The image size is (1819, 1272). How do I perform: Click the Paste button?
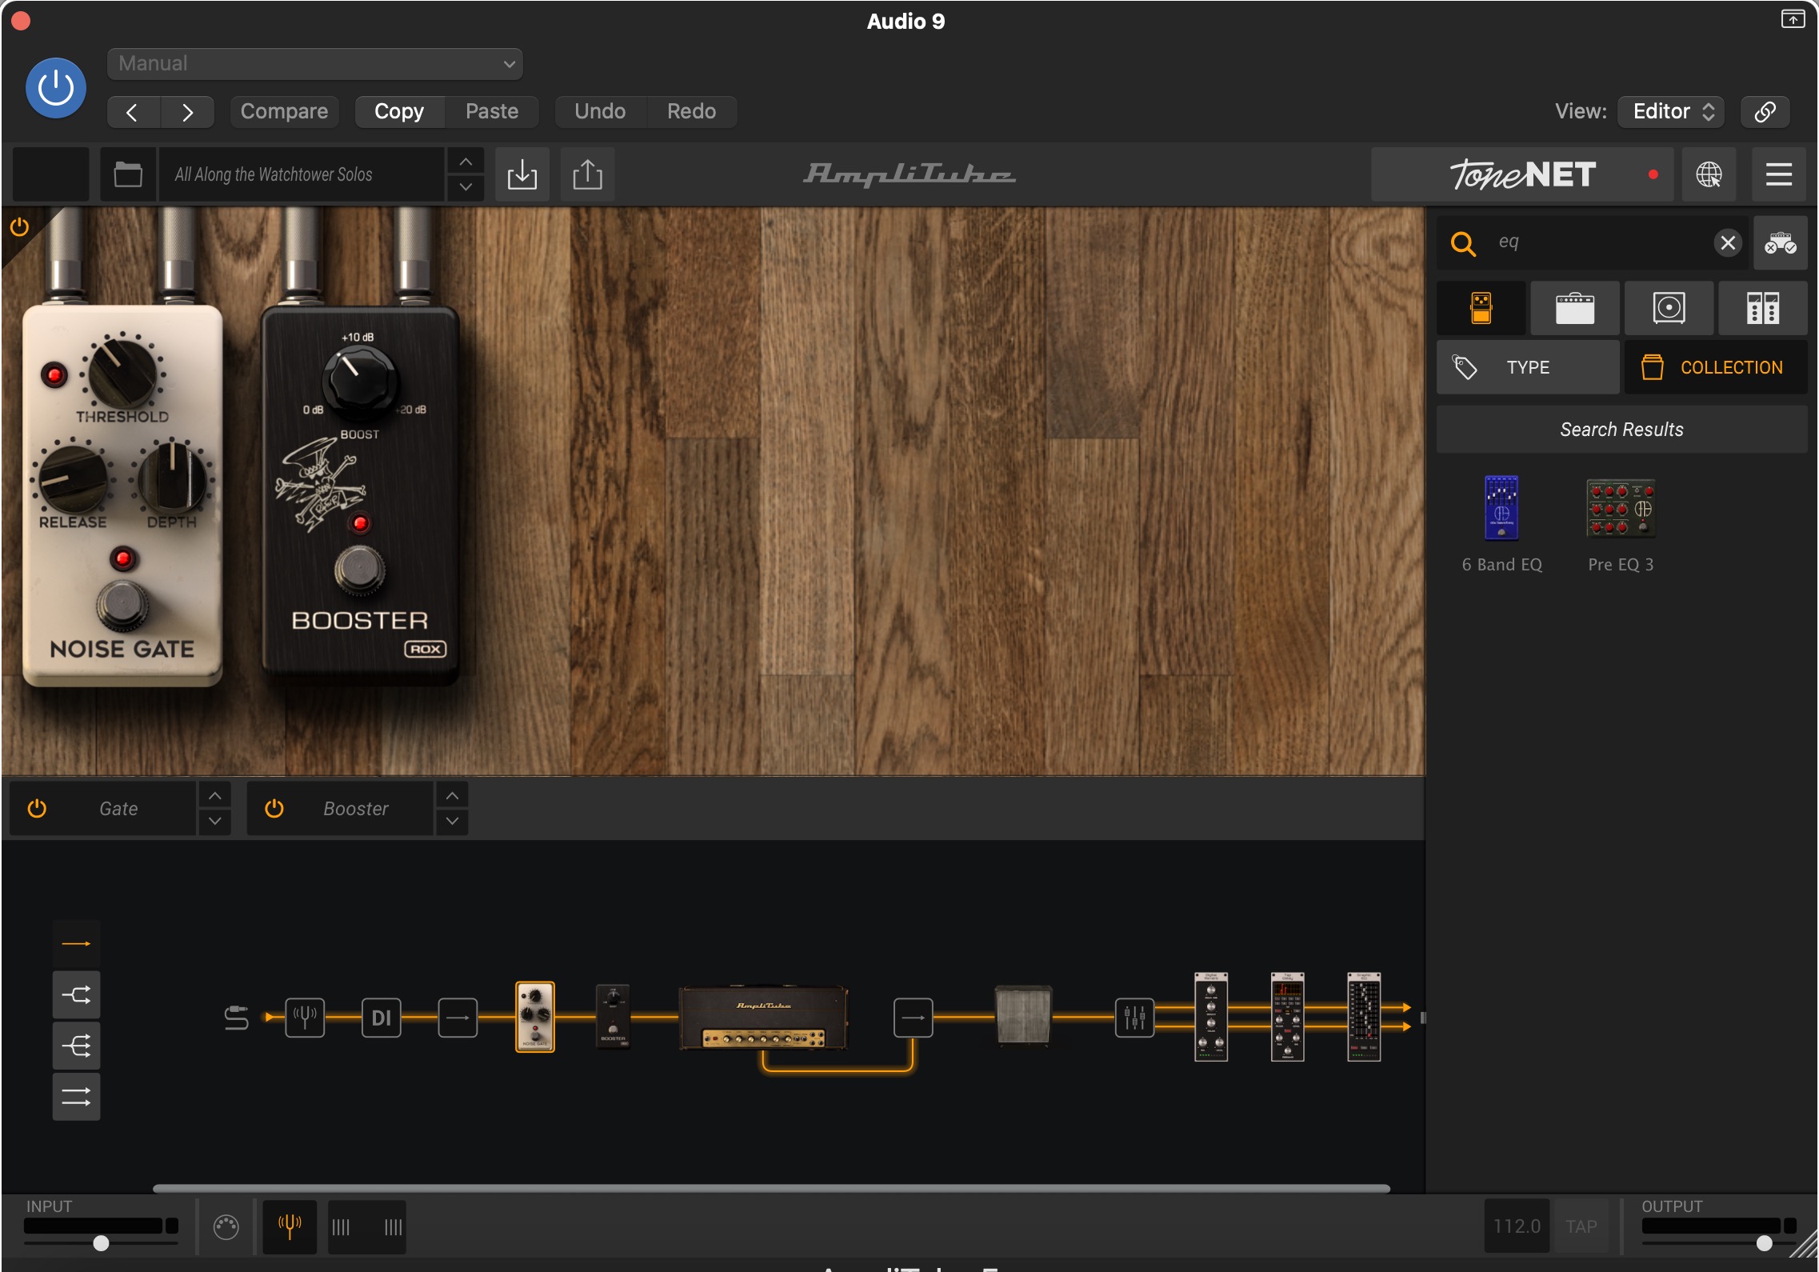pos(492,112)
